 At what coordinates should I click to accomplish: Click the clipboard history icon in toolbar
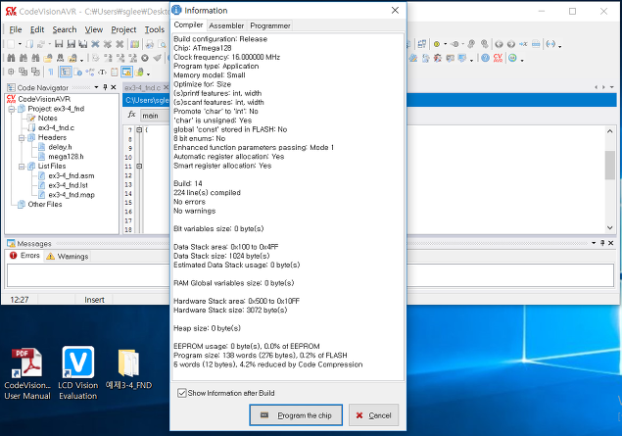[115, 72]
